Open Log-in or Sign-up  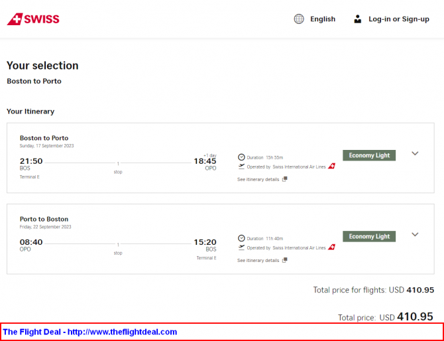[399, 19]
